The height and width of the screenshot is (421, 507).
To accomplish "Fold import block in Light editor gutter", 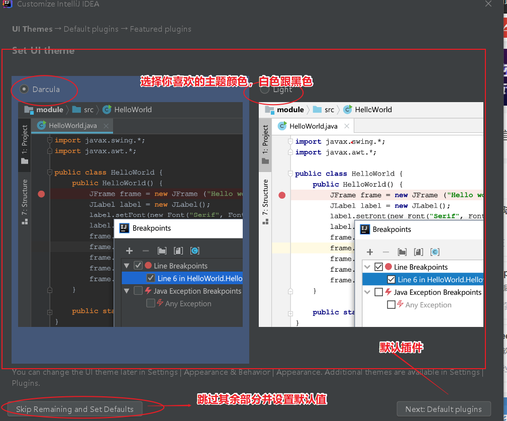I will pyautogui.click(x=290, y=141).
